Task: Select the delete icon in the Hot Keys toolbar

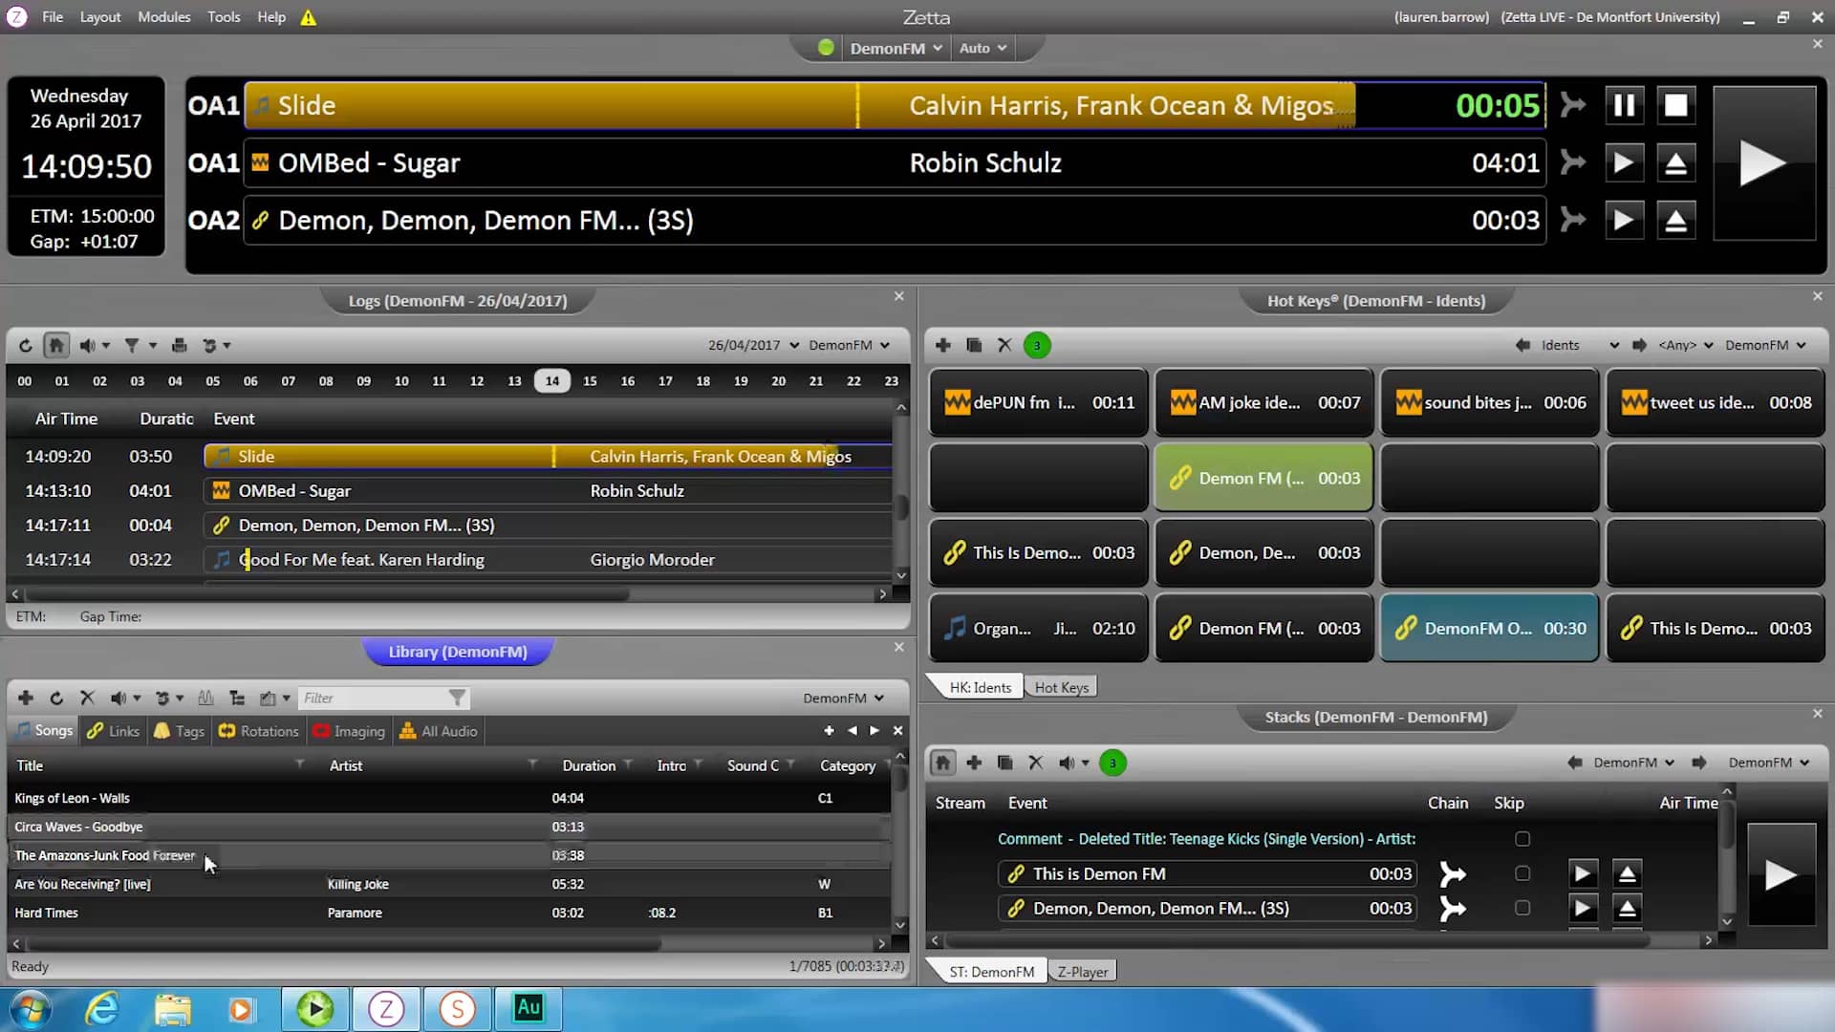Action: tap(1004, 345)
